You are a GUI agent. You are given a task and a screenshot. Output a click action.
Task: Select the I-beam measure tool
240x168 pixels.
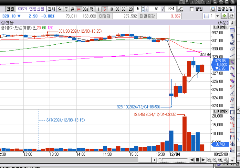pyautogui.click(x=232, y=106)
